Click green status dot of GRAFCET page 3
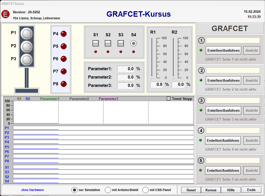Screen dimensions: 265x196 (x=201, y=110)
